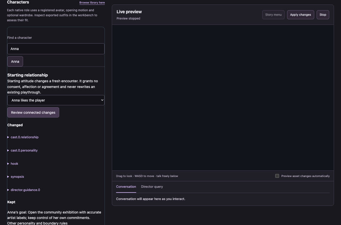Switch to the Conversation tab
This screenshot has width=341, height=225.
click(x=126, y=187)
